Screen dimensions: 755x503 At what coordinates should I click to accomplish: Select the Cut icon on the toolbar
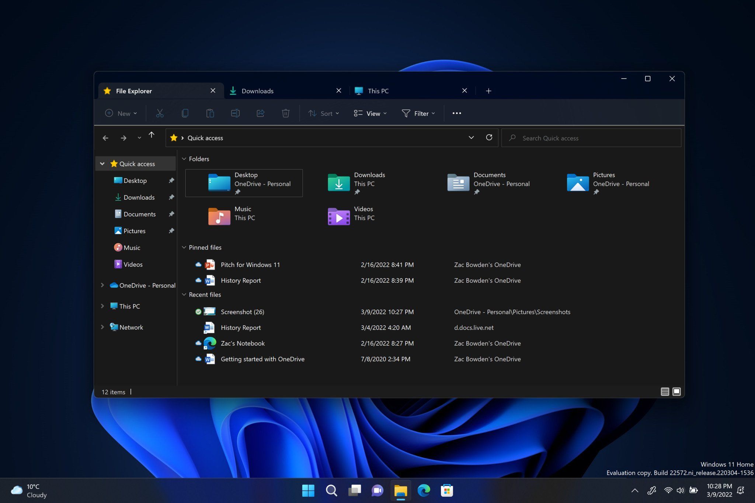point(160,113)
